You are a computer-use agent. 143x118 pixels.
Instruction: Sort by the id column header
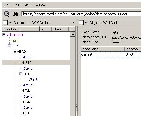[46, 29]
